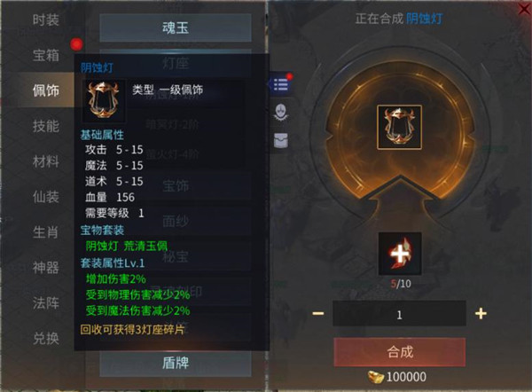Decrease synthesis quantity with minus
This screenshot has width=532, height=392.
coord(318,313)
